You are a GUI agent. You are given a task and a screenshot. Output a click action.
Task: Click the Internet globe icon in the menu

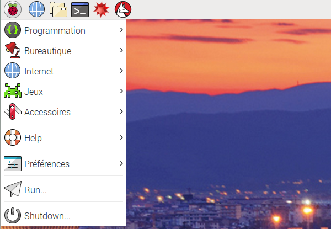pyautogui.click(x=13, y=71)
